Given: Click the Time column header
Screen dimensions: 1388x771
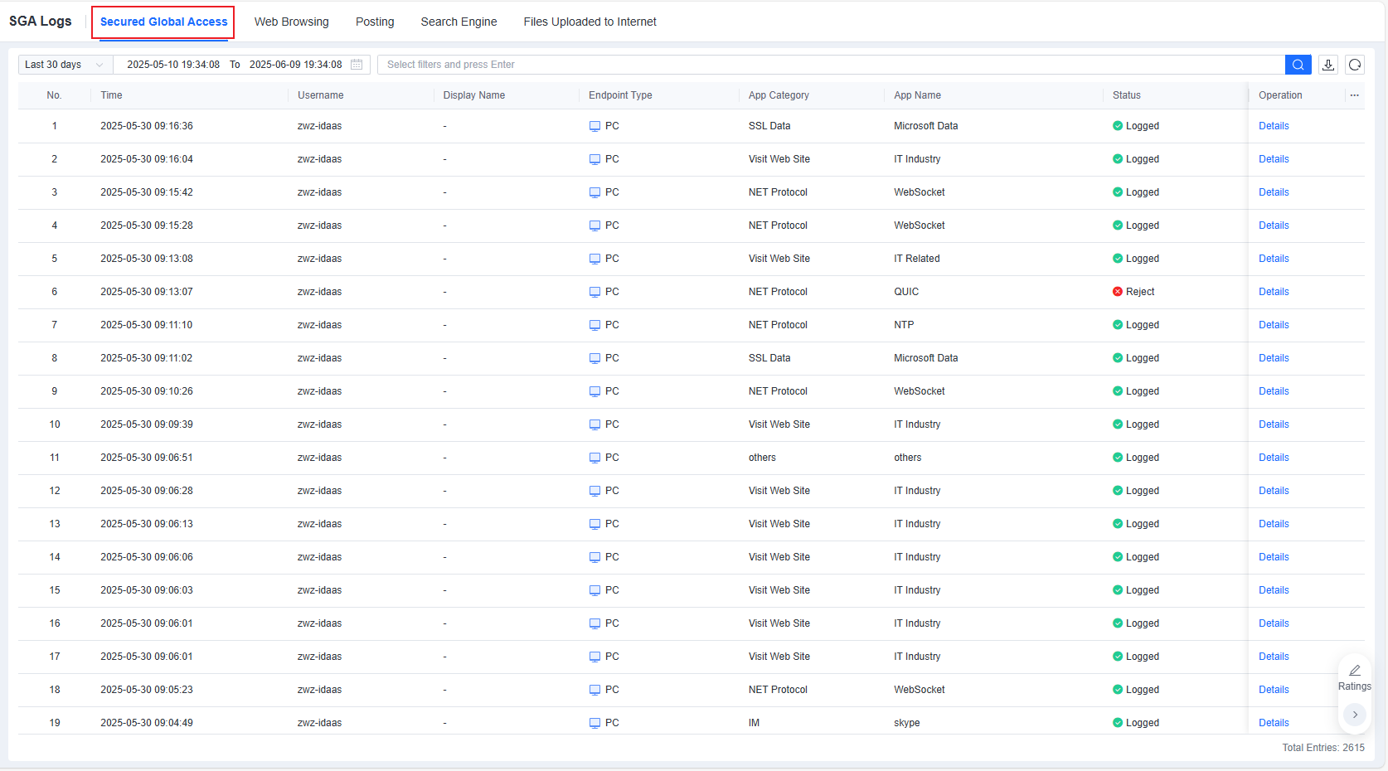Looking at the screenshot, I should click(x=111, y=95).
